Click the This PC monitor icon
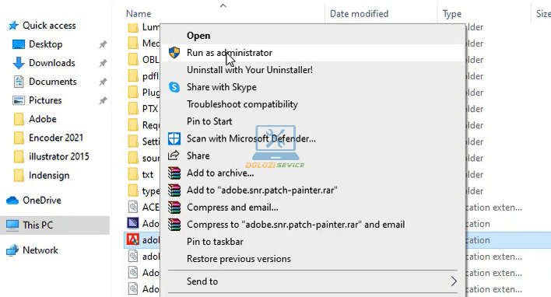The width and height of the screenshot is (551, 297). click(12, 225)
